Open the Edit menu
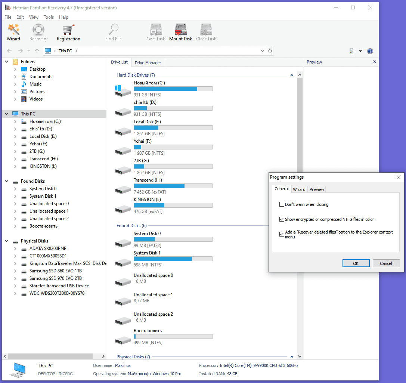Viewport: 406px width, 383px height. (x=20, y=17)
